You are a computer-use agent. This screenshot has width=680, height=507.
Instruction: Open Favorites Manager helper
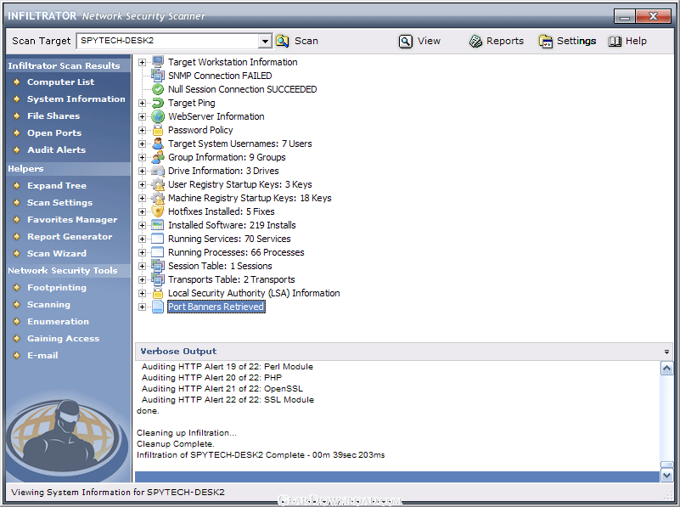pyautogui.click(x=72, y=219)
